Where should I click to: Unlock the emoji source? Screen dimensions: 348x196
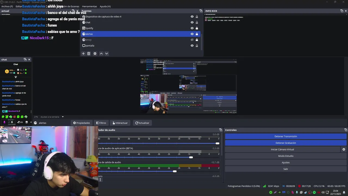197,40
